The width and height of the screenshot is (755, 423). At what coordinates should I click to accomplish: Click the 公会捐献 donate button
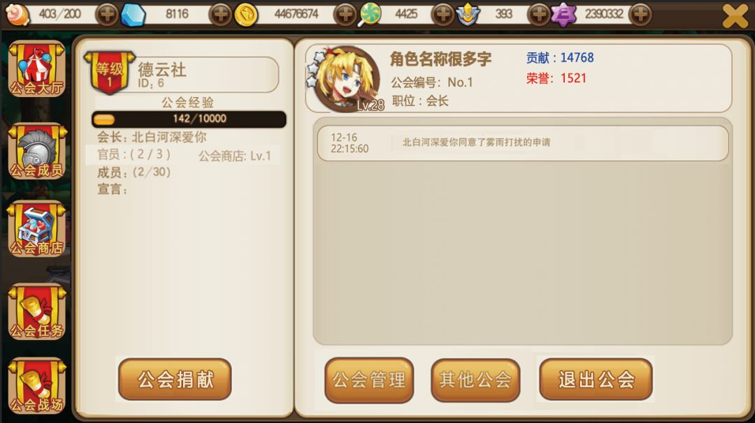(x=175, y=379)
